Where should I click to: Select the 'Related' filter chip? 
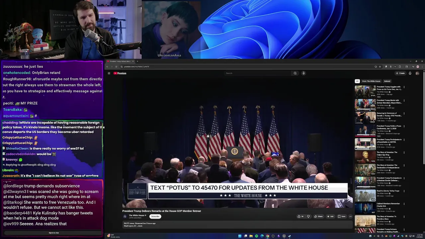[x=387, y=81]
